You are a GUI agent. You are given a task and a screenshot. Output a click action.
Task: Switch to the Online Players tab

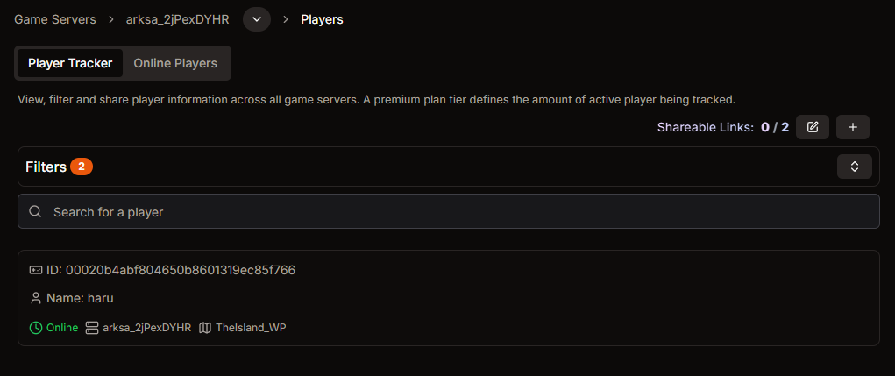tap(175, 63)
